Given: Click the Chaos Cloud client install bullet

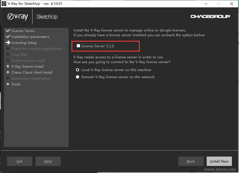Looking at the screenshot, I should [8, 72].
